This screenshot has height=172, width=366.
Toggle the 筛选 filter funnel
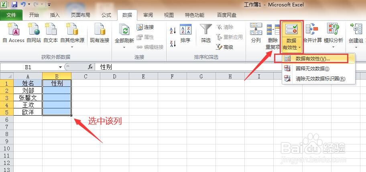205,33
